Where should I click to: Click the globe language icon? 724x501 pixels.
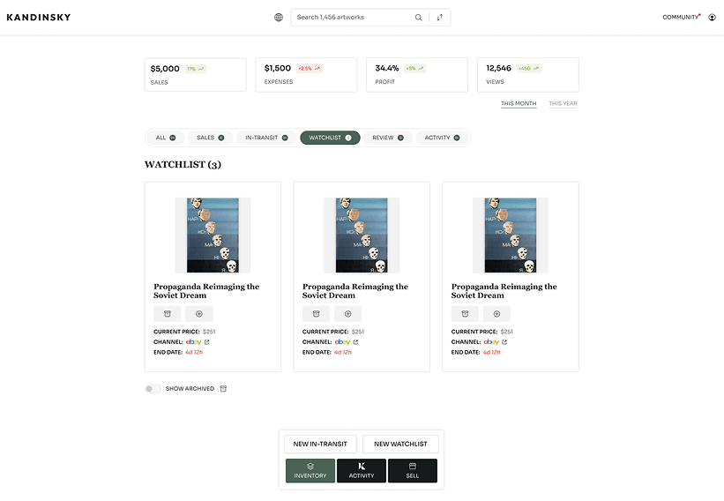click(279, 17)
